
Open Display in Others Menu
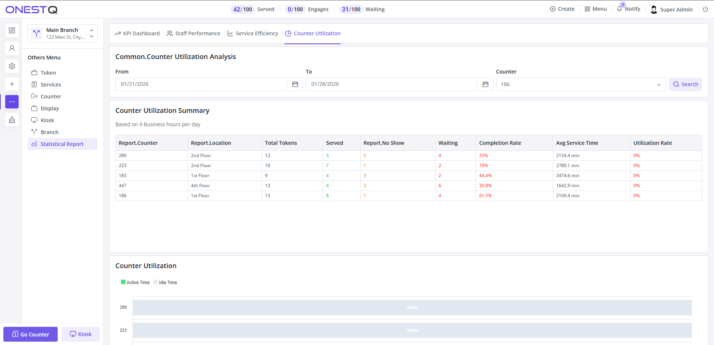[63, 108]
